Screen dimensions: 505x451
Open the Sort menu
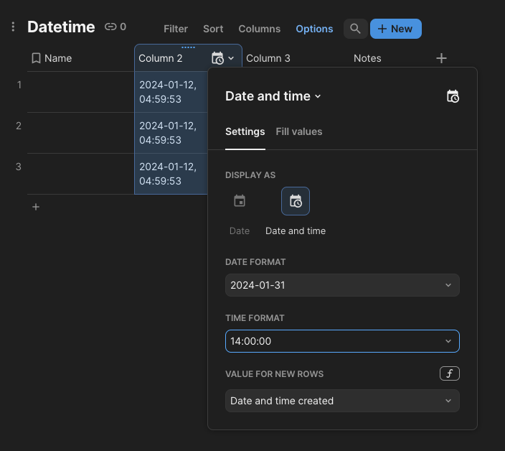(x=213, y=29)
